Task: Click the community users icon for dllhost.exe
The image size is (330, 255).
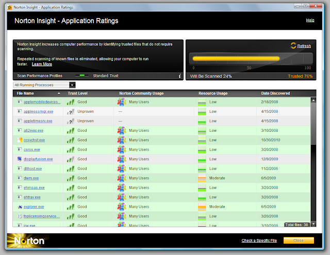Action: tap(122, 168)
